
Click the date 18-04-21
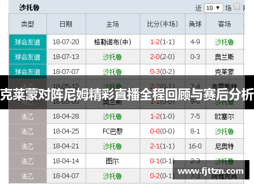66,146
